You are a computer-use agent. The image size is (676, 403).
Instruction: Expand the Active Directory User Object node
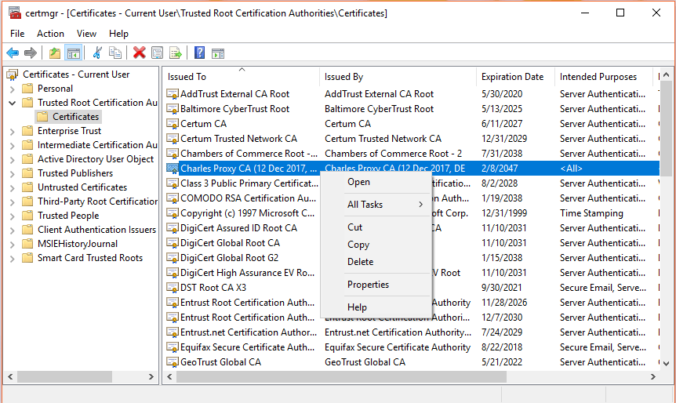[12, 160]
